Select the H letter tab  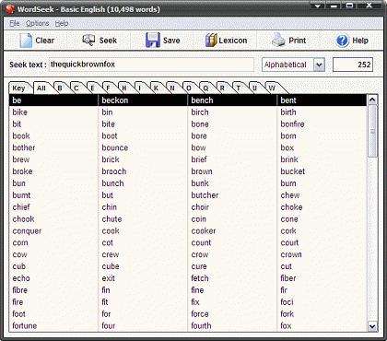tap(124, 88)
